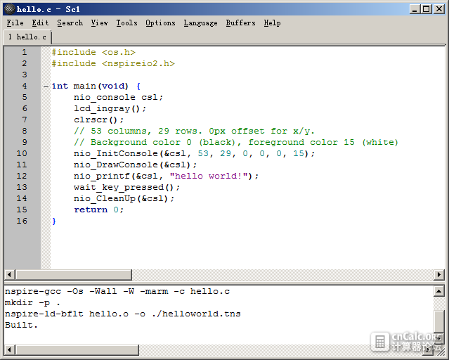Select the hello.c buffer tab
The height and width of the screenshot is (360, 449).
point(27,37)
